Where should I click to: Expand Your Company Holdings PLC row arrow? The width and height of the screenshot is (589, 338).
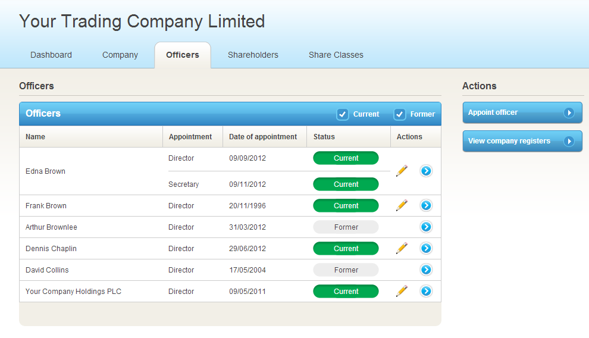pyautogui.click(x=426, y=291)
